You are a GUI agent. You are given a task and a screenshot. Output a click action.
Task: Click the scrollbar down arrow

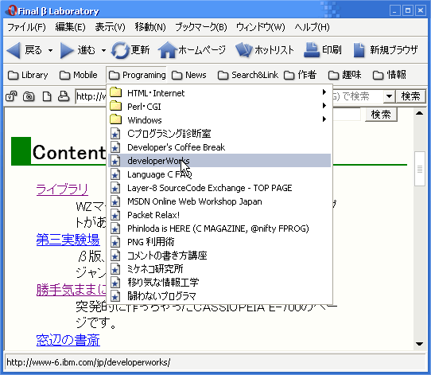[x=420, y=344]
